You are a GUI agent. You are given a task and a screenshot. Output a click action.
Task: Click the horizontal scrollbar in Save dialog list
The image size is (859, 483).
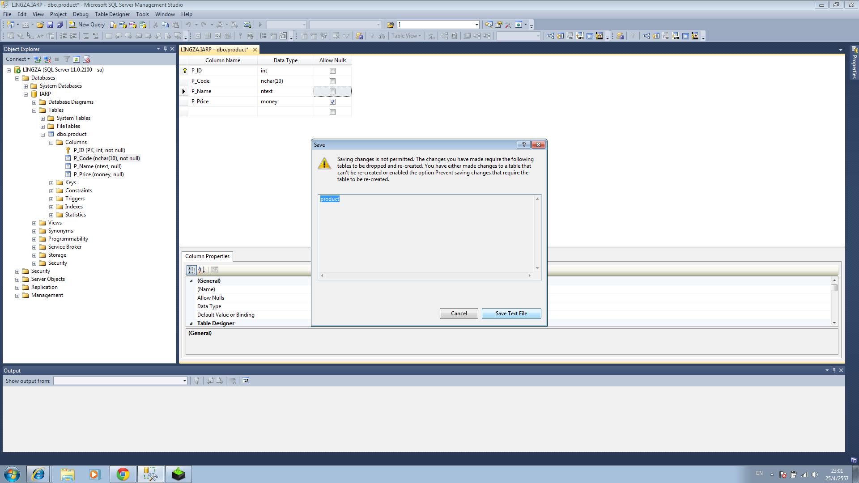click(x=426, y=275)
